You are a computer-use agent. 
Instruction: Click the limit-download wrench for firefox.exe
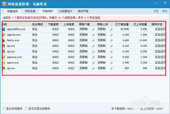[x=93, y=40]
